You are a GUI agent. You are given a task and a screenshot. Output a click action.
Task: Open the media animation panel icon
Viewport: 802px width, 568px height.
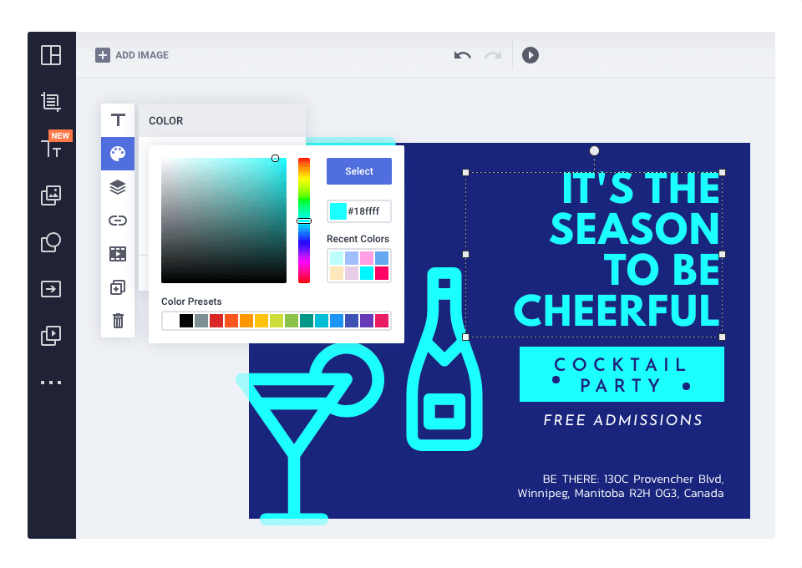click(118, 253)
